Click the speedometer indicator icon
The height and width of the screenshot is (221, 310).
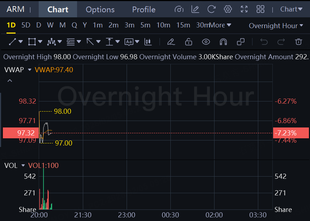(x=179, y=9)
